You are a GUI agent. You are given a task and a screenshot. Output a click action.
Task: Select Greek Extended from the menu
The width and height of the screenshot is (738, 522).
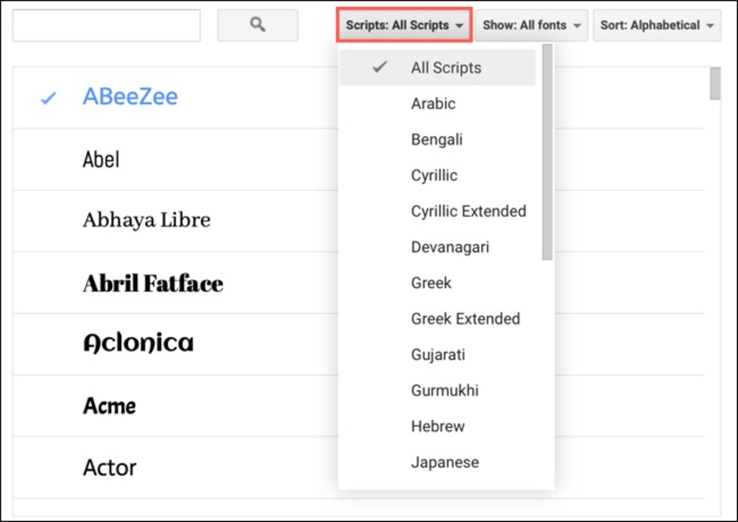click(466, 319)
